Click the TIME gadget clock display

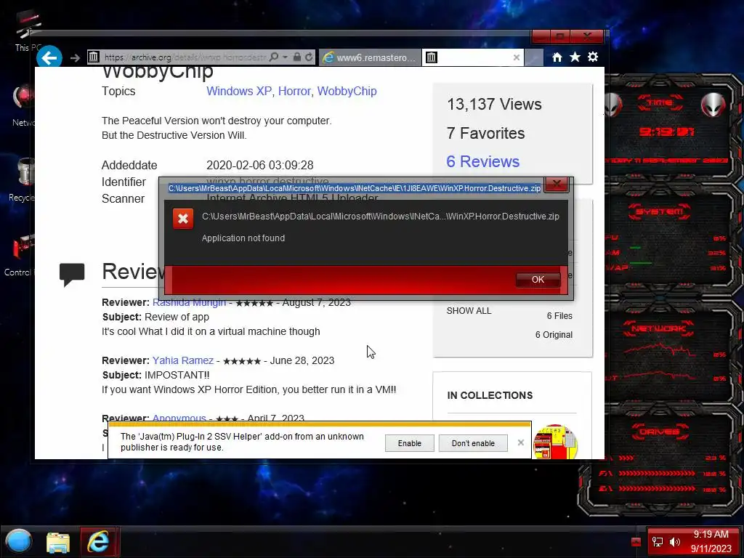click(666, 132)
